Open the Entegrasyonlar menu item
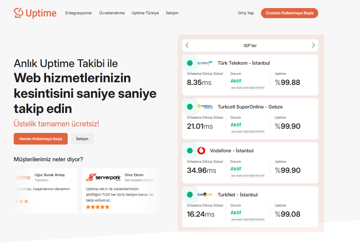The image size is (360, 245). coord(79,13)
